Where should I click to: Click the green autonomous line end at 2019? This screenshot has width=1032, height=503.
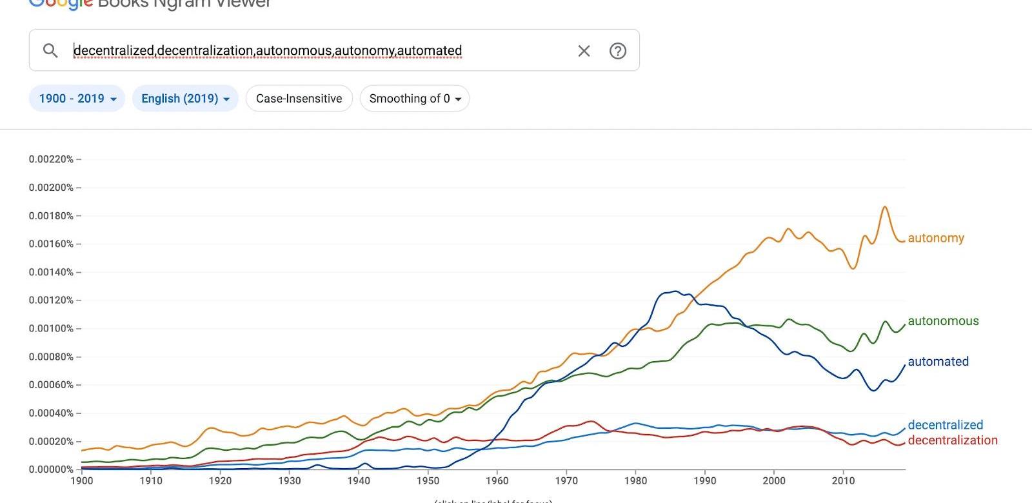(x=904, y=325)
